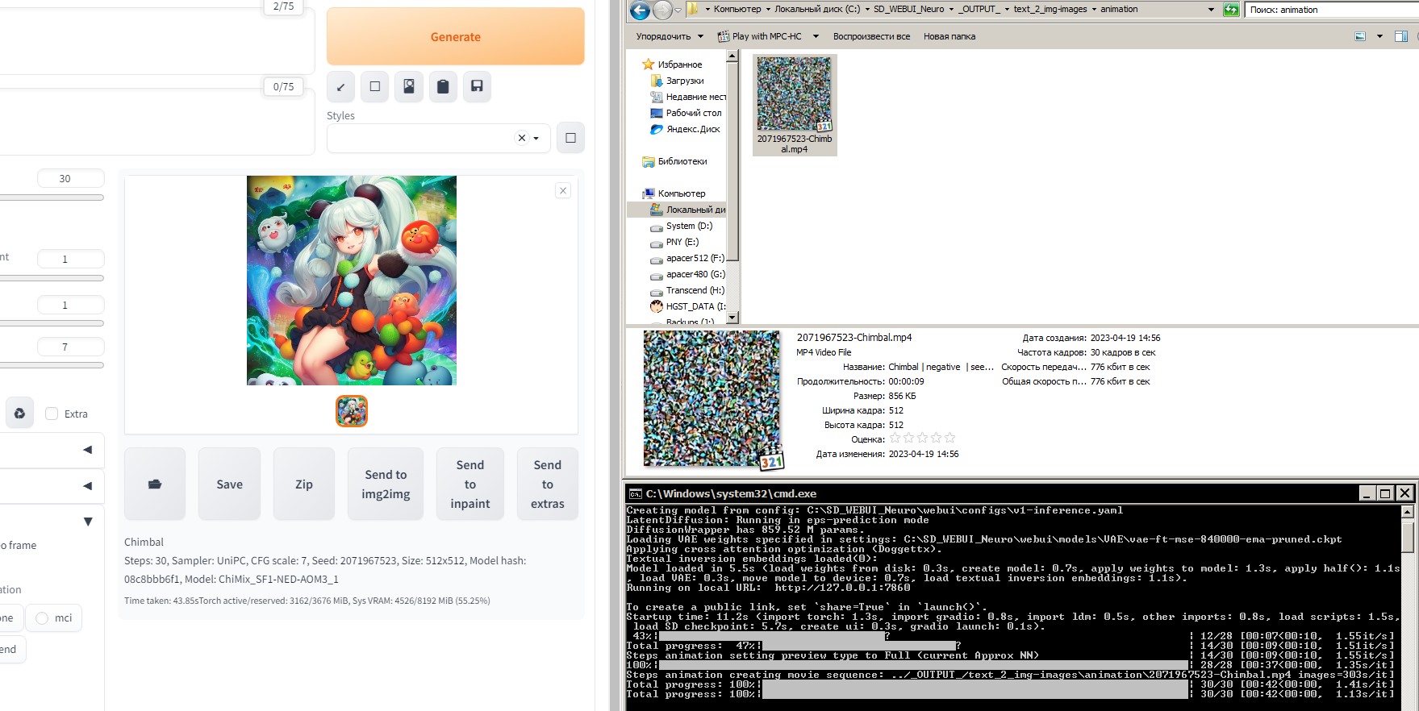
Task: Click the slider under the value 30
Action: click(52, 197)
